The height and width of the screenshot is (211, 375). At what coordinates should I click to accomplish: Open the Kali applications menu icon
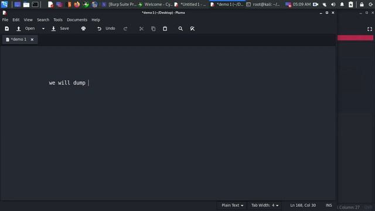click(4, 4)
